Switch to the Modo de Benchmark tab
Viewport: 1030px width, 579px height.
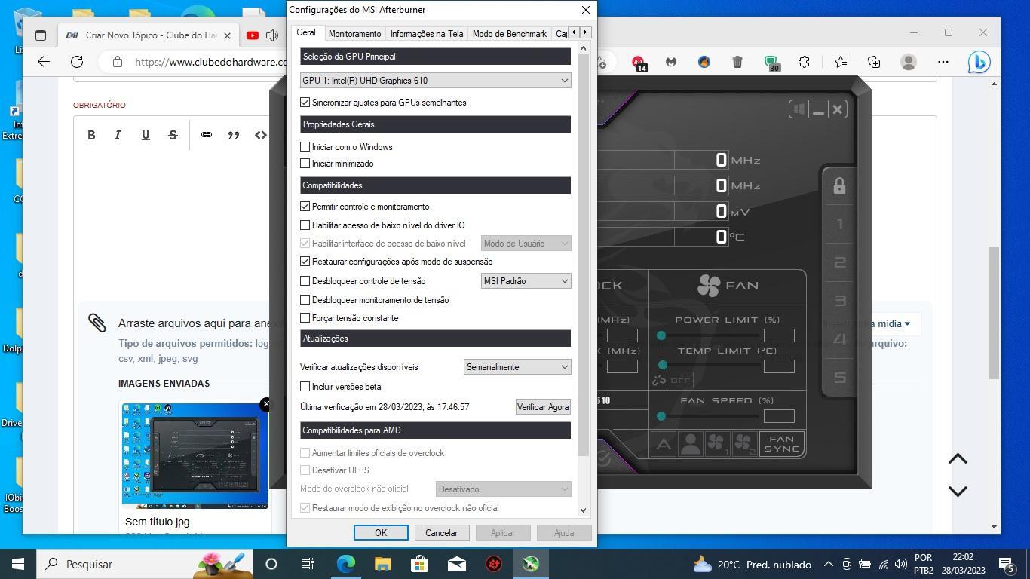pyautogui.click(x=509, y=34)
